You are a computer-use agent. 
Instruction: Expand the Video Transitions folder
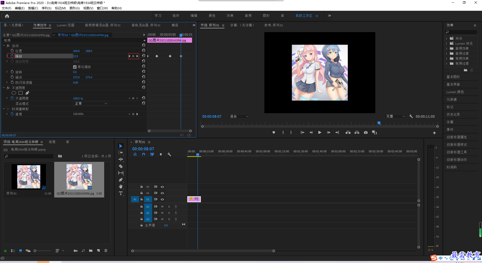(446, 63)
